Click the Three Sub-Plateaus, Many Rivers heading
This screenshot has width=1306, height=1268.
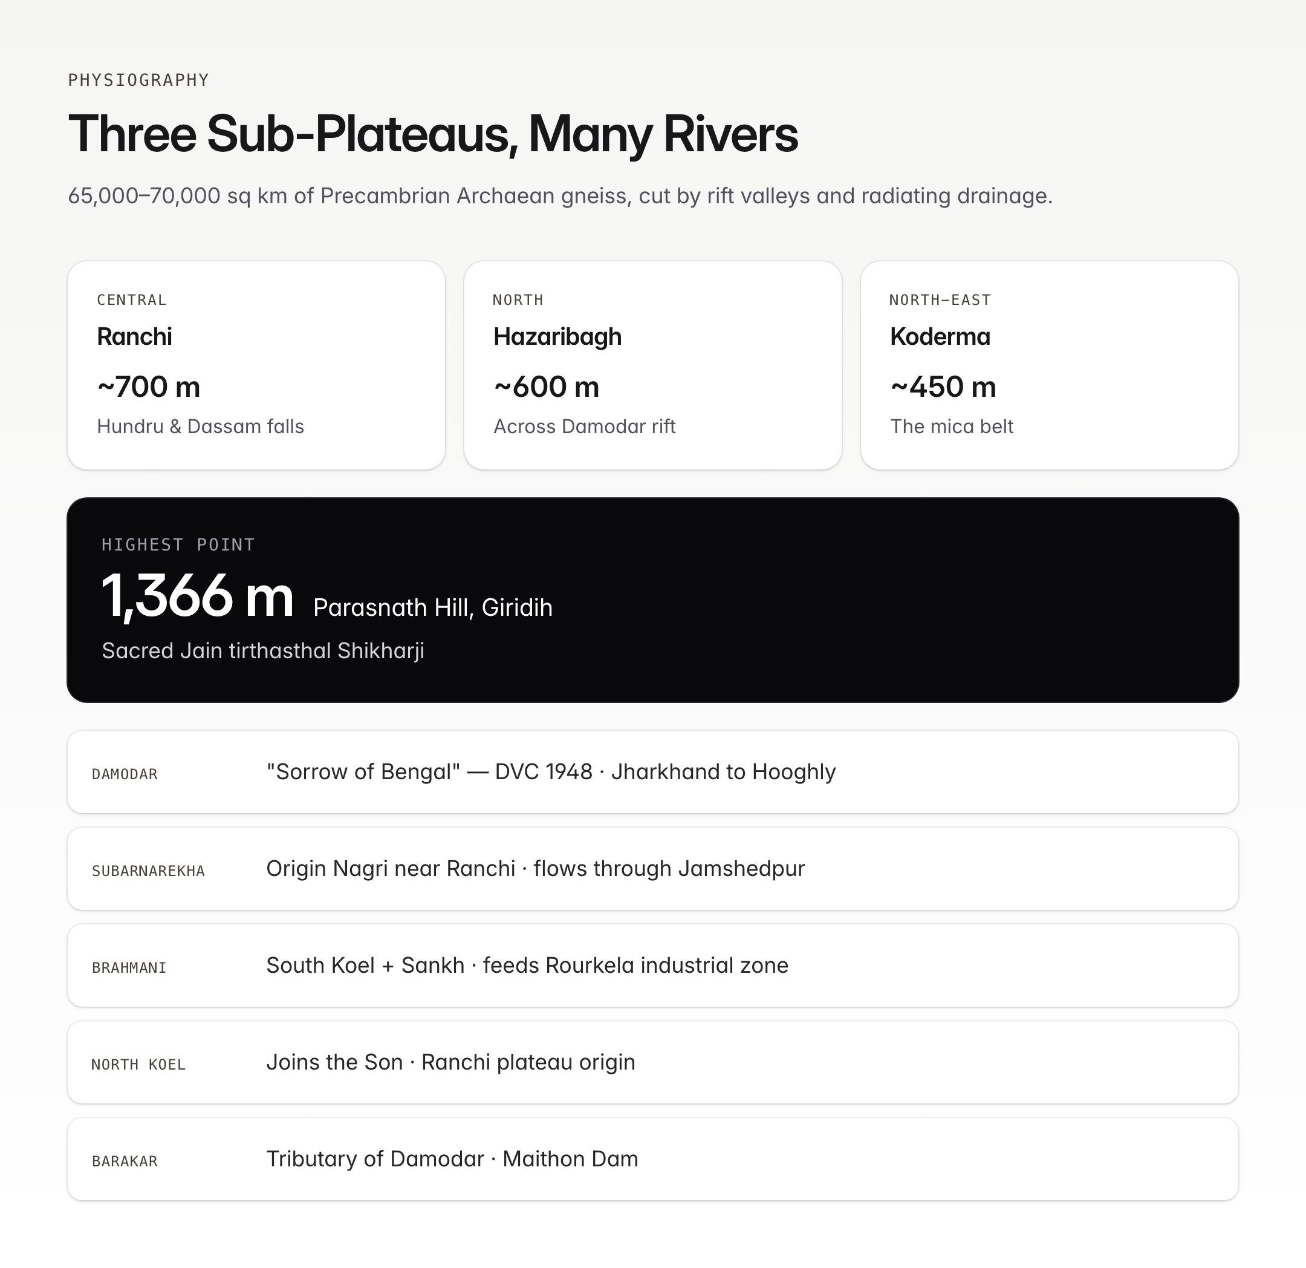pyautogui.click(x=433, y=135)
